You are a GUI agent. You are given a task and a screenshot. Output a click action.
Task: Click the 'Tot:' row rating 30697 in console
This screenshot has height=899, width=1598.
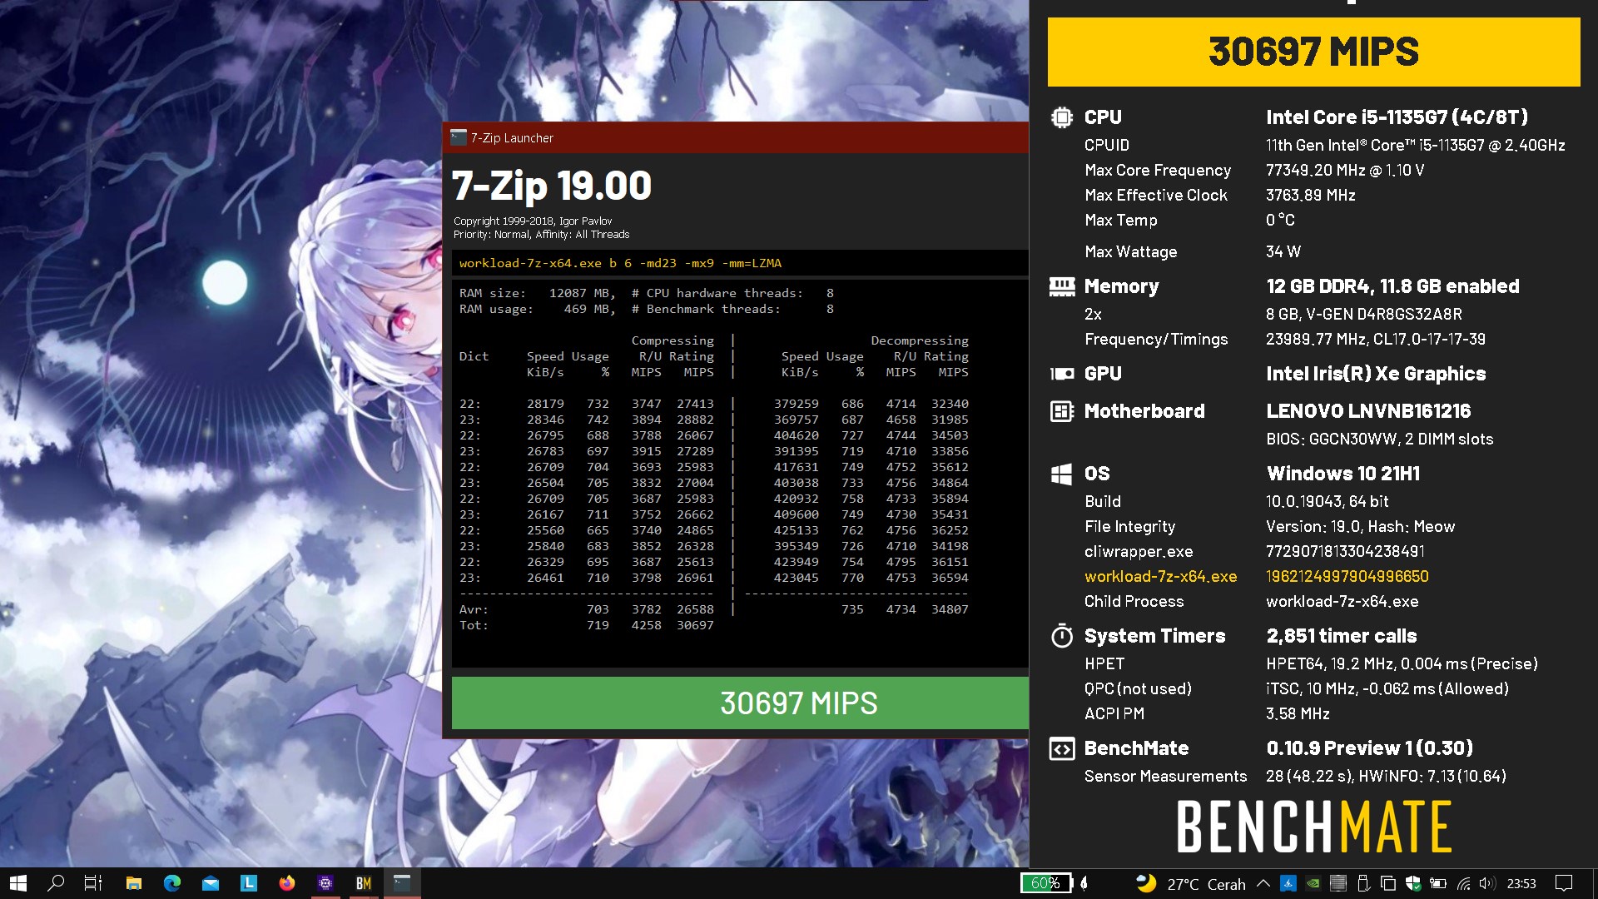tap(695, 625)
